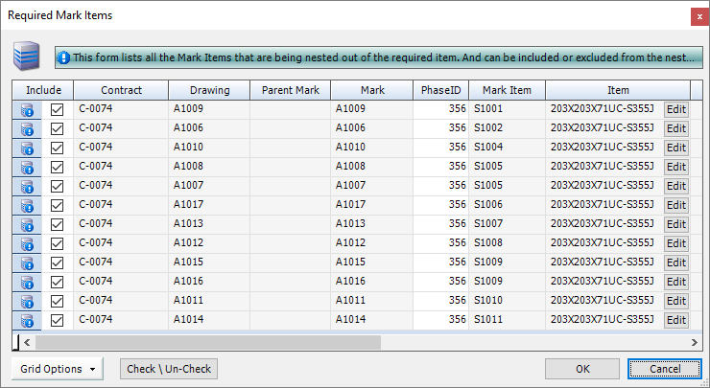Image resolution: width=710 pixels, height=388 pixels.
Task: Sort by the Mark Item column header
Action: tap(507, 90)
